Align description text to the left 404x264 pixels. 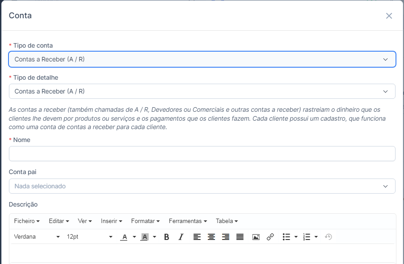pos(197,237)
